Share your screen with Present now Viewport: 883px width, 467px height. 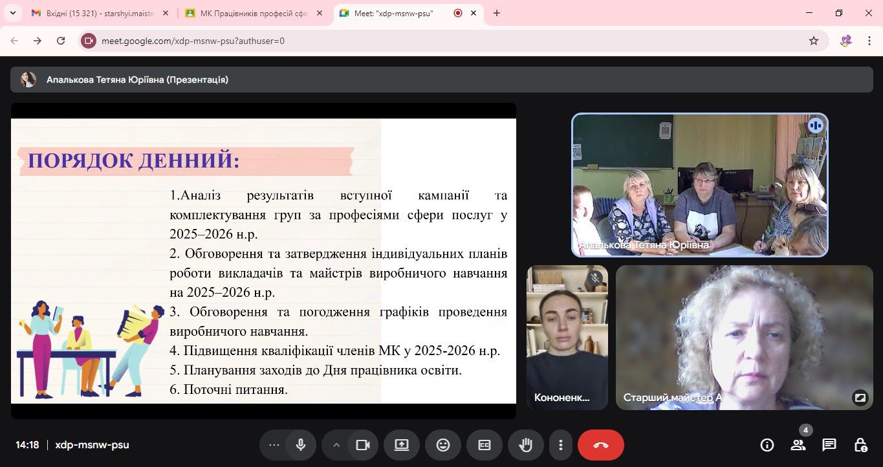tap(401, 445)
